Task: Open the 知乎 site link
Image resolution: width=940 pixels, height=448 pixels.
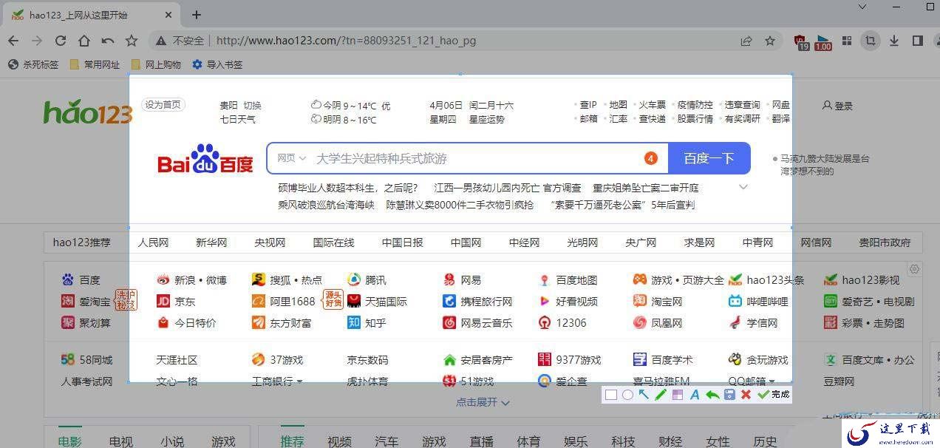Action: pos(367,323)
